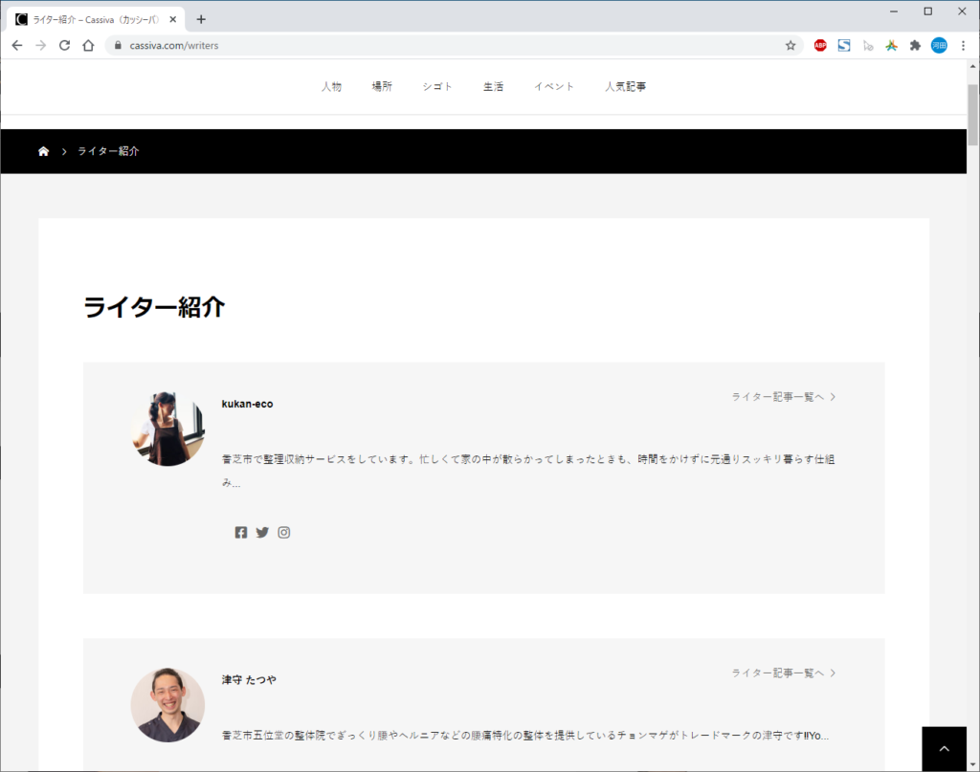The width and height of the screenshot is (980, 772).
Task: Click the 河田 profile avatar button
Action: 939,45
